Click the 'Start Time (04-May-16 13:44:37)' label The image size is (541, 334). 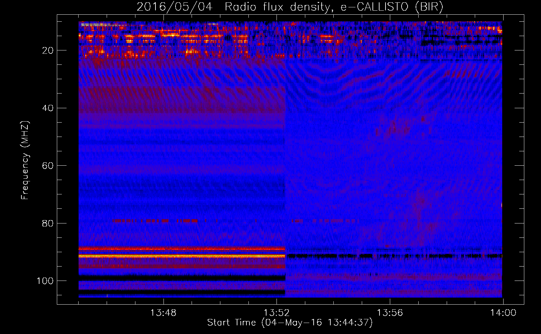coord(290,322)
